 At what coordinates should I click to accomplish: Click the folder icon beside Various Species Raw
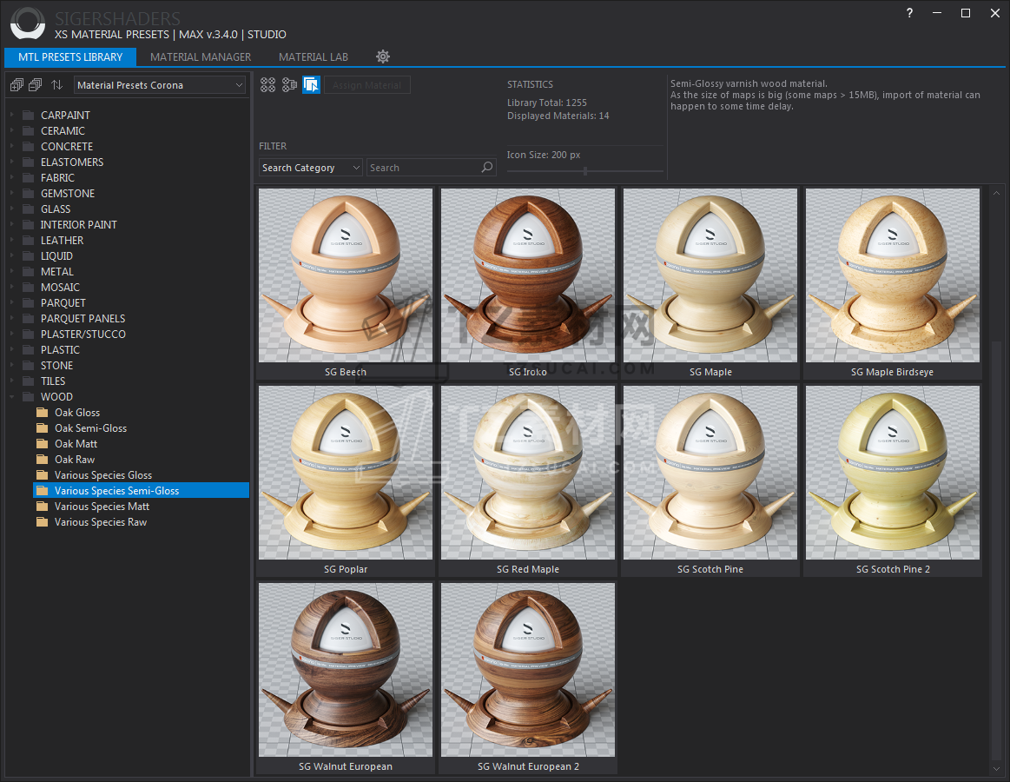[x=43, y=522]
